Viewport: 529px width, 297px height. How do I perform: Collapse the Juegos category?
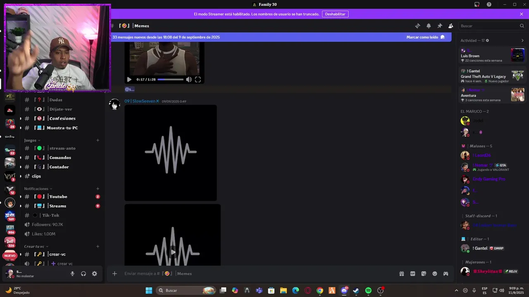(32, 140)
